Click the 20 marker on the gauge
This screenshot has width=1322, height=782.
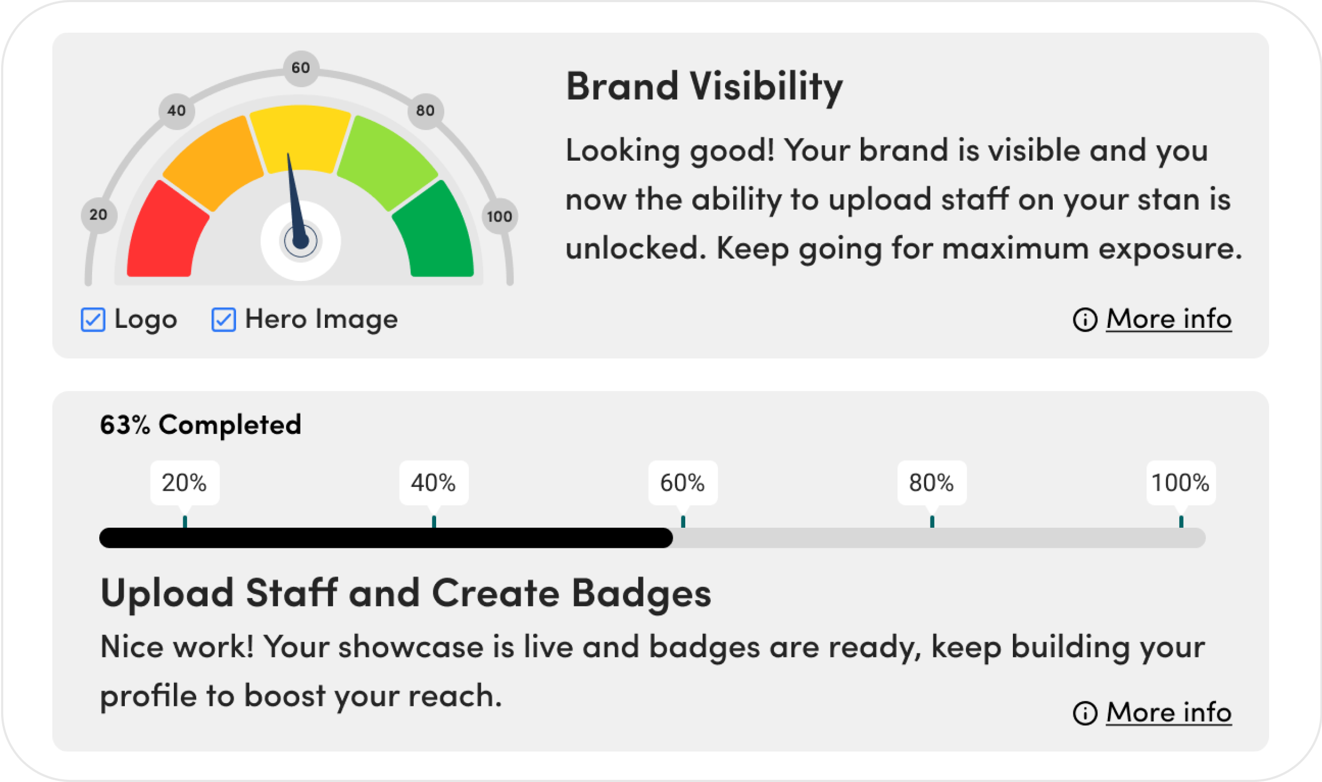[99, 215]
